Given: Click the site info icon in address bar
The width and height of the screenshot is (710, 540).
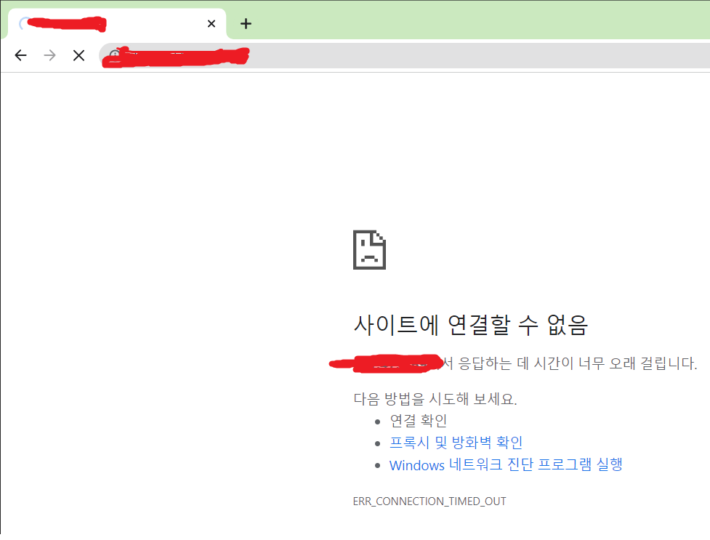Looking at the screenshot, I should coord(115,55).
